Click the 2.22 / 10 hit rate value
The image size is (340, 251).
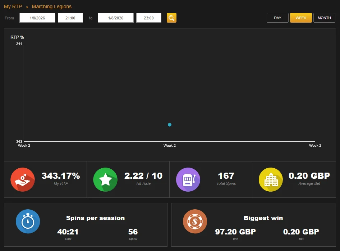143,176
